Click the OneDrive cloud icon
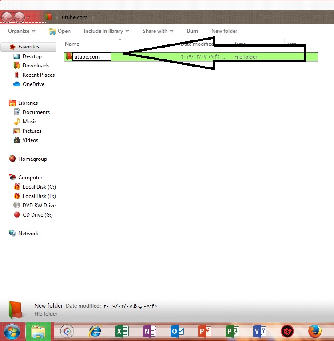The image size is (334, 341). (17, 84)
